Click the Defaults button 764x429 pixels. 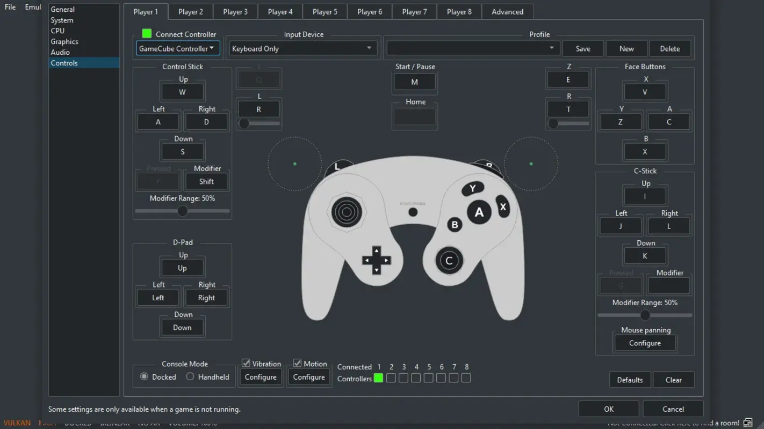coord(630,379)
